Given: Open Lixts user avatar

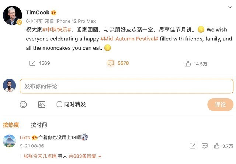Looking at the screenshot, I should coord(9,141).
